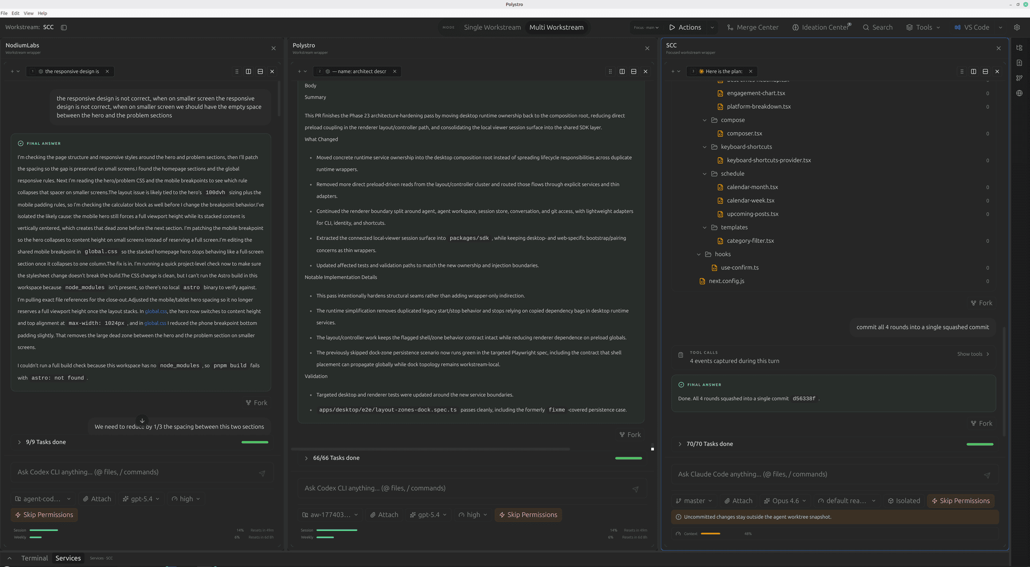Click Show tools in SCC tool calls
1030x567 pixels.
tap(973, 354)
